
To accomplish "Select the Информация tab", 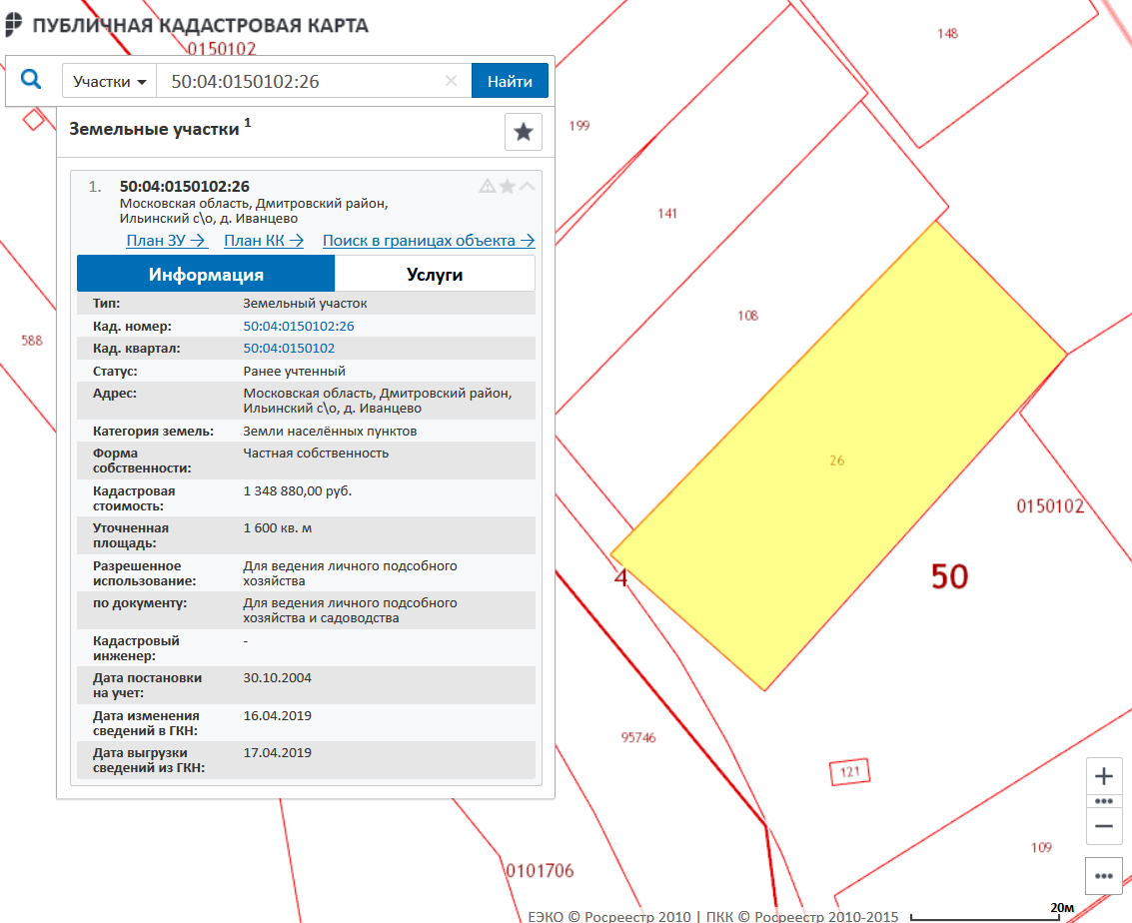I will click(x=206, y=275).
